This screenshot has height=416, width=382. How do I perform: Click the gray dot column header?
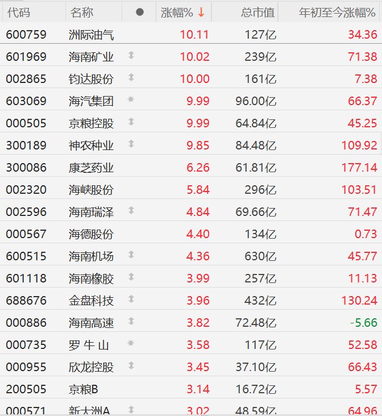[140, 12]
